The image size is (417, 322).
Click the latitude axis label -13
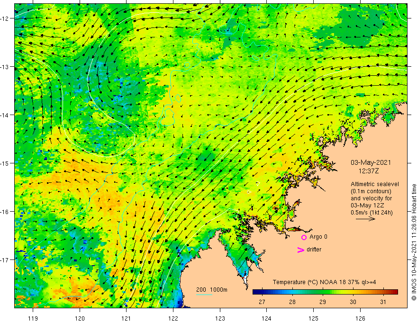tap(5, 67)
